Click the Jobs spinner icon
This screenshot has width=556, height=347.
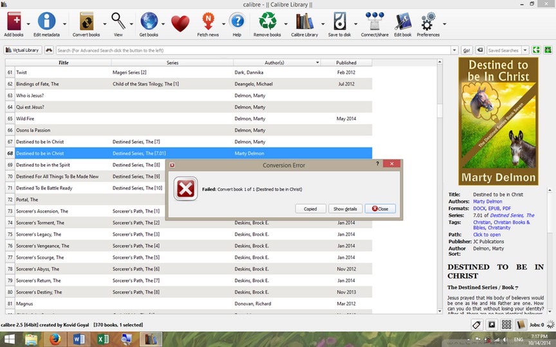550,325
